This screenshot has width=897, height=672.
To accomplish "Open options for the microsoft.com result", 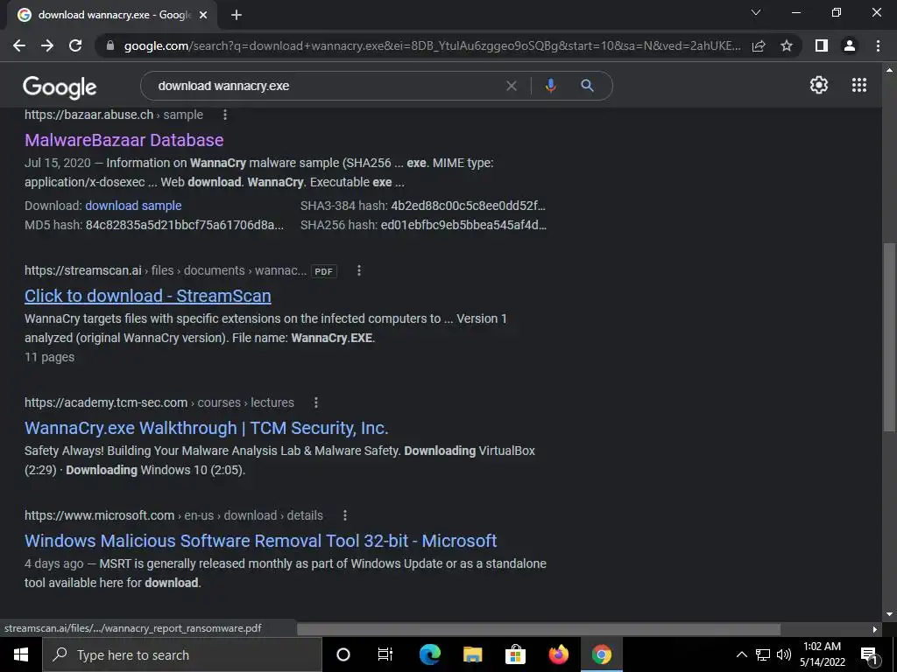I will click(345, 515).
